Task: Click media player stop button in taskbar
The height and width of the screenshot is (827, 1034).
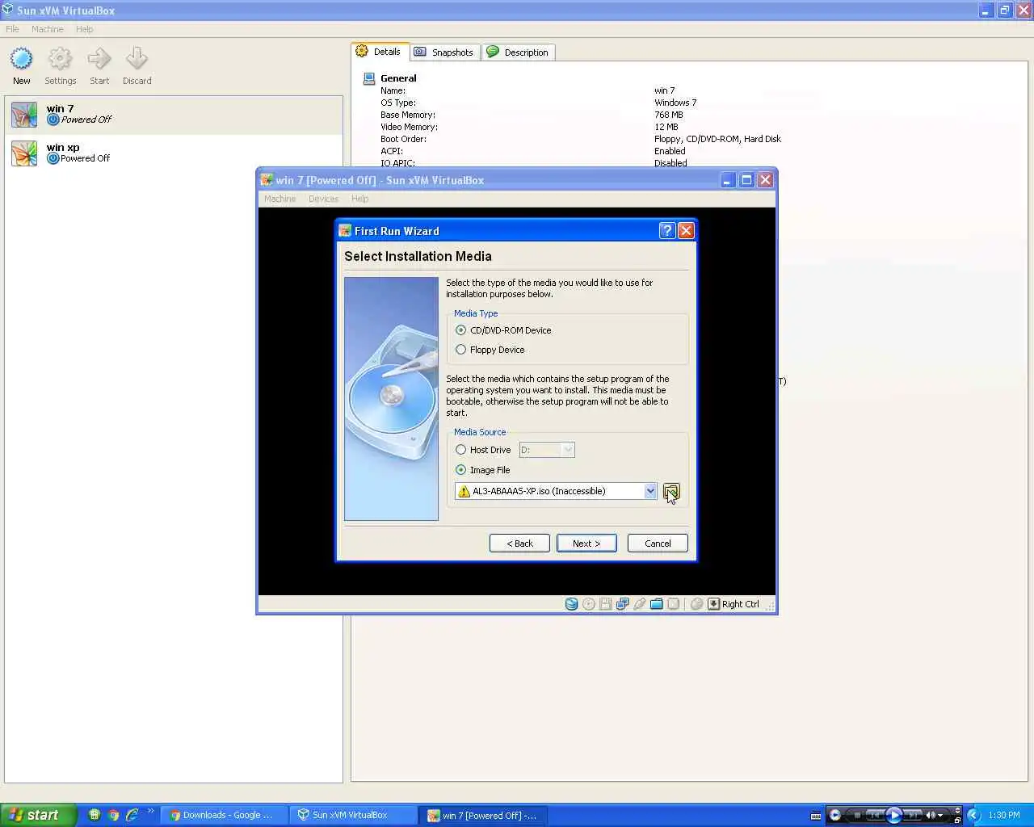Action: click(857, 815)
